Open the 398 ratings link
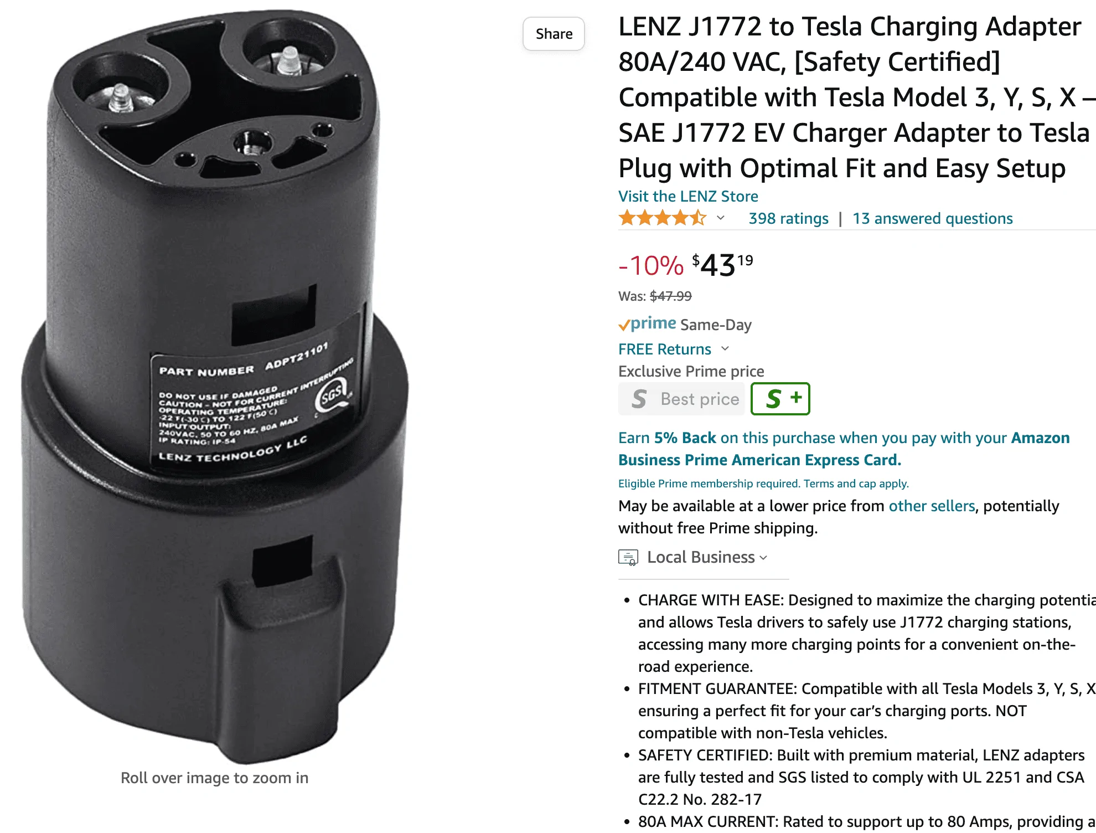Screen dimensions: 1096x833 coord(788,218)
